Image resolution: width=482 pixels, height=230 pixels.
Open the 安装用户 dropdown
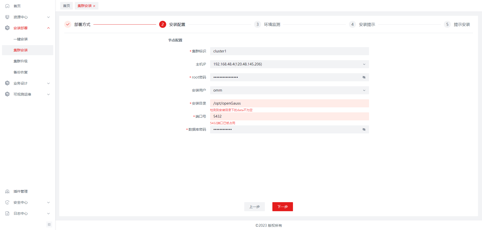289,90
